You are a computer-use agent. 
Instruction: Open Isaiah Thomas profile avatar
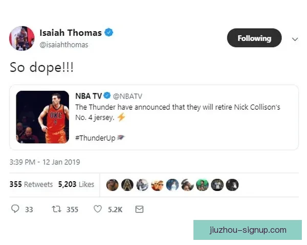[x=21, y=38]
